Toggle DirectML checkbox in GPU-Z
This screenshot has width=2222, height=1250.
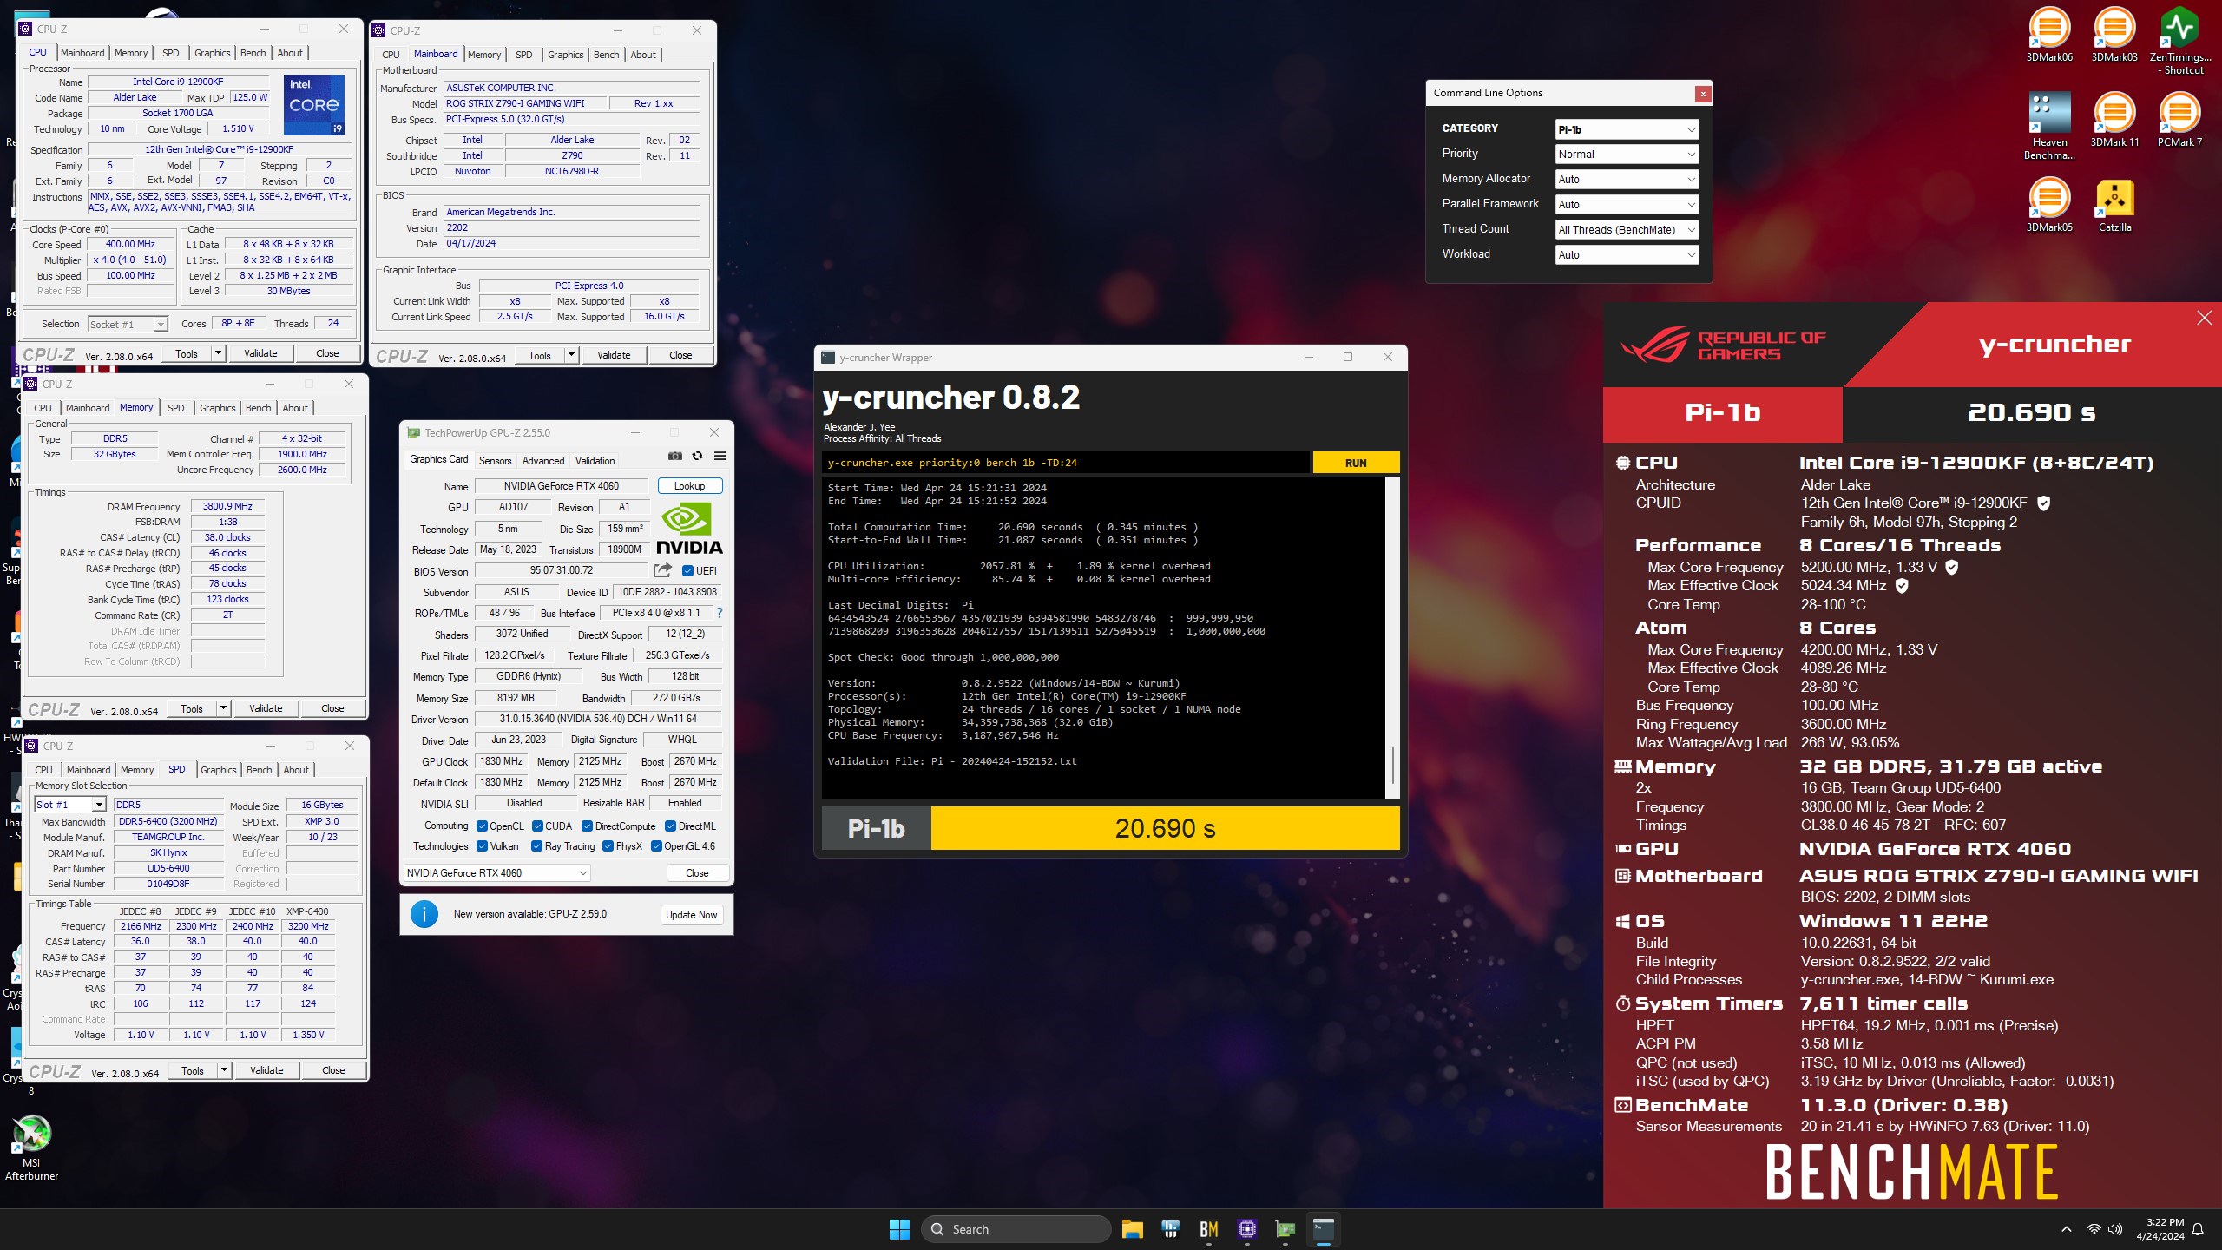click(x=670, y=826)
